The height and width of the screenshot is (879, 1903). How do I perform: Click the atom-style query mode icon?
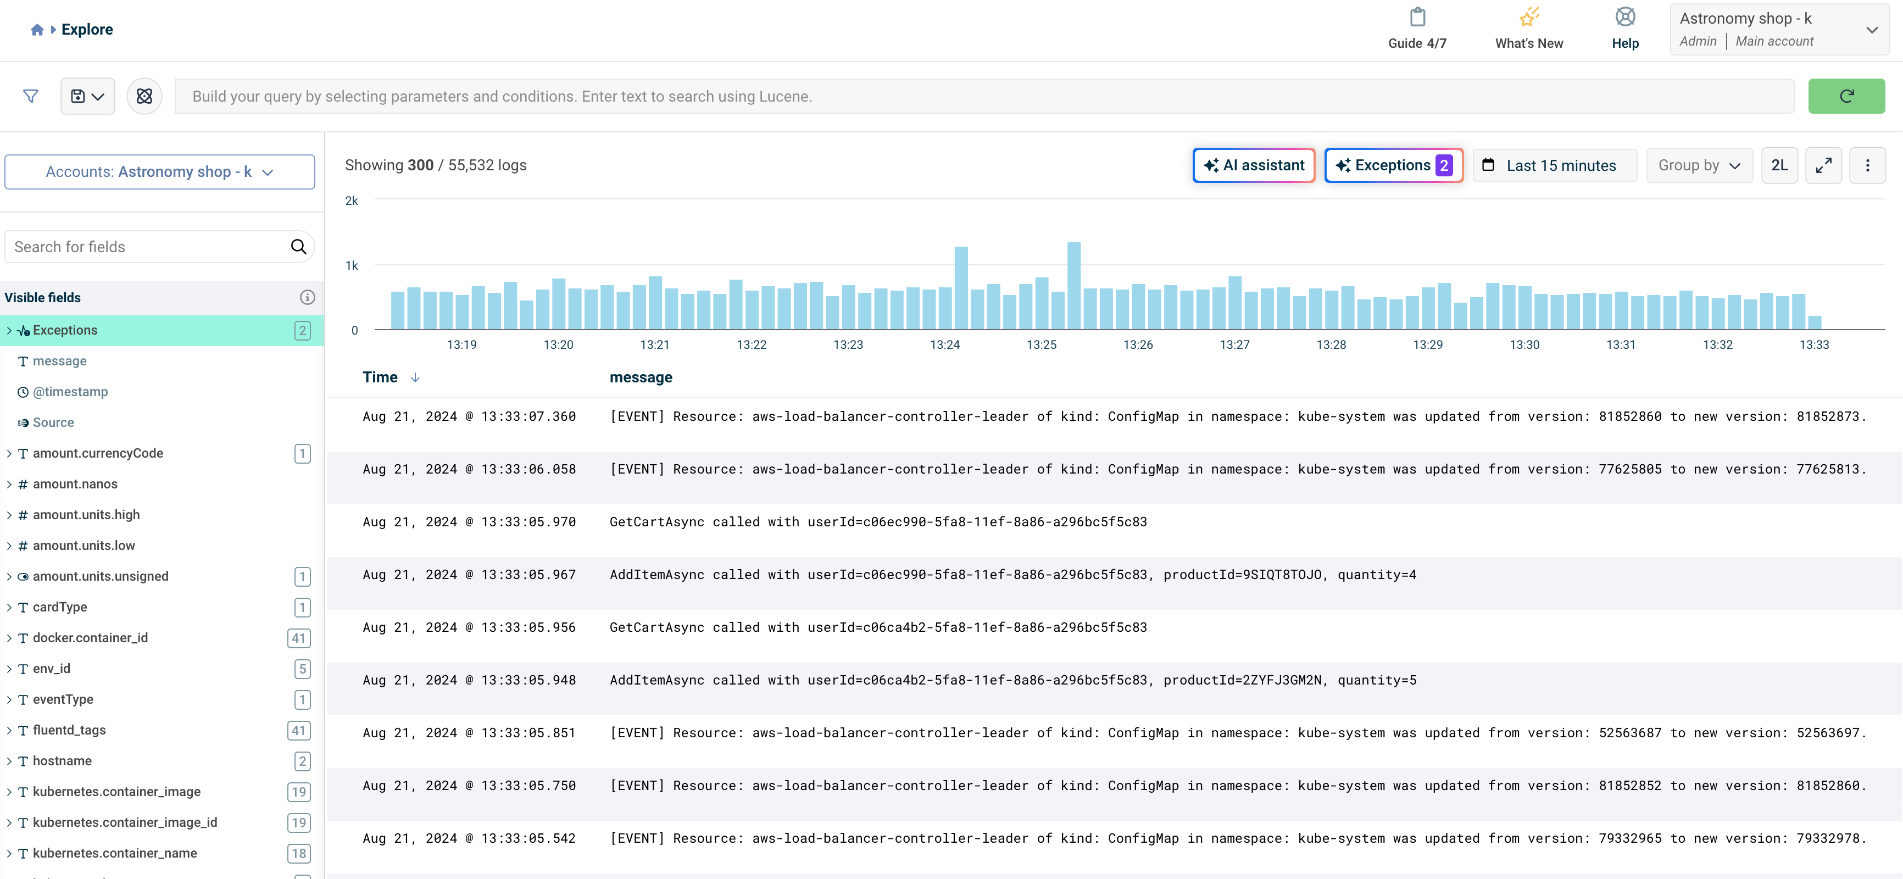point(144,96)
